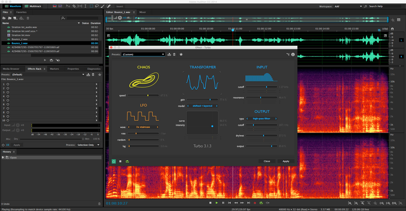Next output type after high-pass filter
This screenshot has height=211, width=406.
pos(276,119)
